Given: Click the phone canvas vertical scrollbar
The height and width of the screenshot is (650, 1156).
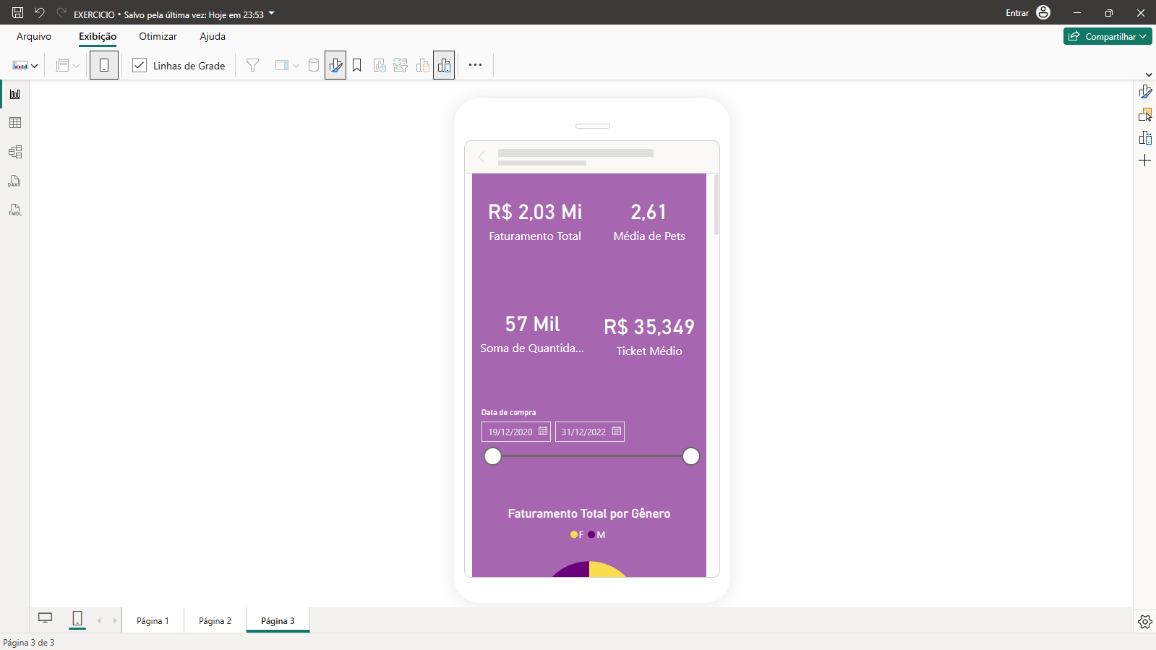Looking at the screenshot, I should [716, 205].
